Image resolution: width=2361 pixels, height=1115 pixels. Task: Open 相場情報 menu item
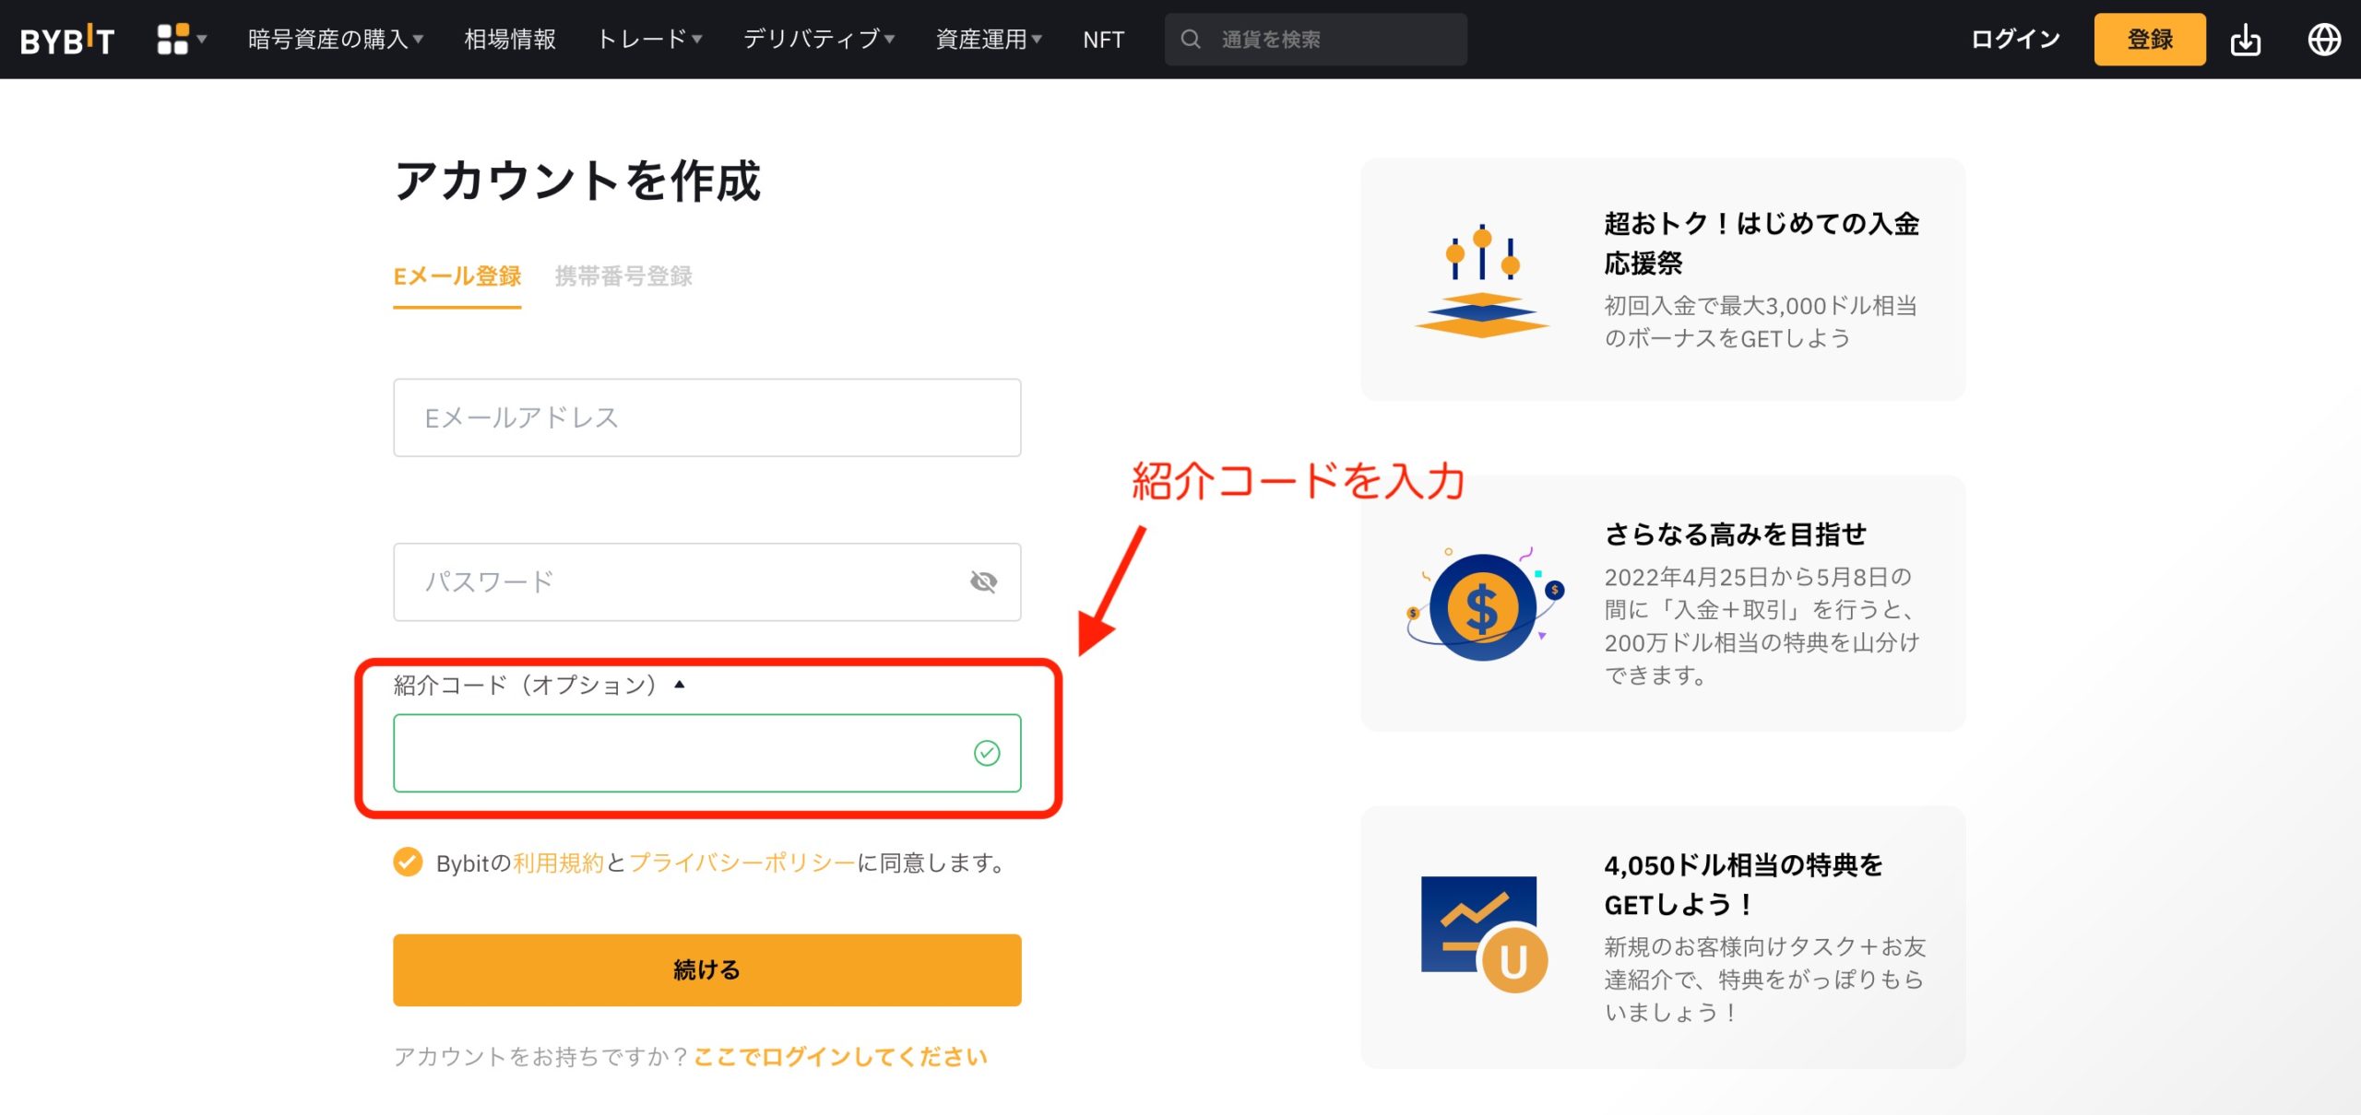(510, 40)
